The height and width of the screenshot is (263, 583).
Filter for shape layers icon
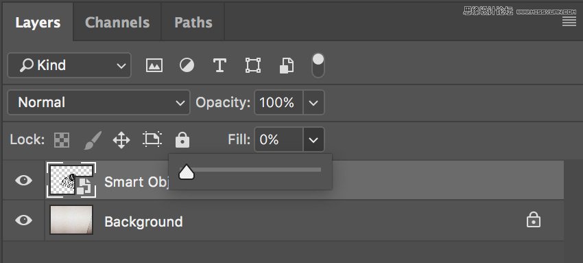(253, 65)
